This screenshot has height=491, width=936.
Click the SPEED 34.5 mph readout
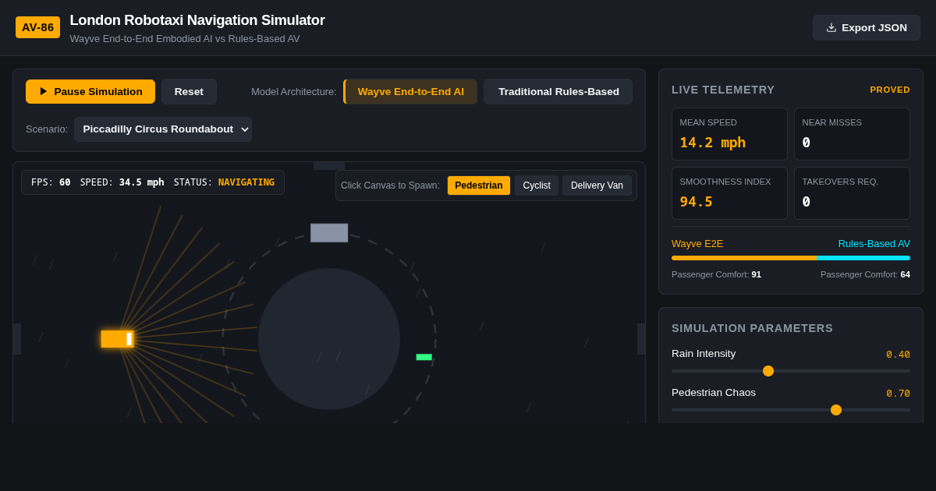[x=122, y=182]
